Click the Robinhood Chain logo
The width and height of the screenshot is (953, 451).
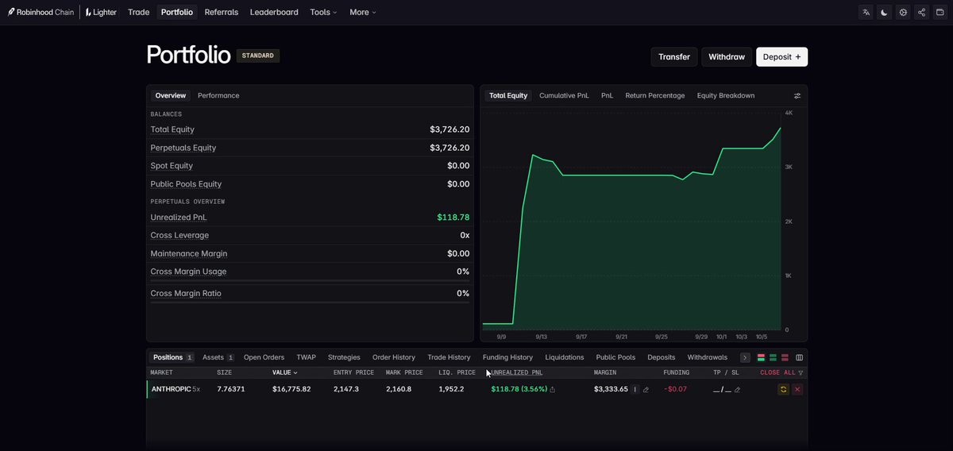(x=41, y=12)
